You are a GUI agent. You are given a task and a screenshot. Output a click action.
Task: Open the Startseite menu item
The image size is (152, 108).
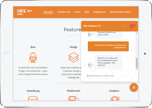coord(48,12)
